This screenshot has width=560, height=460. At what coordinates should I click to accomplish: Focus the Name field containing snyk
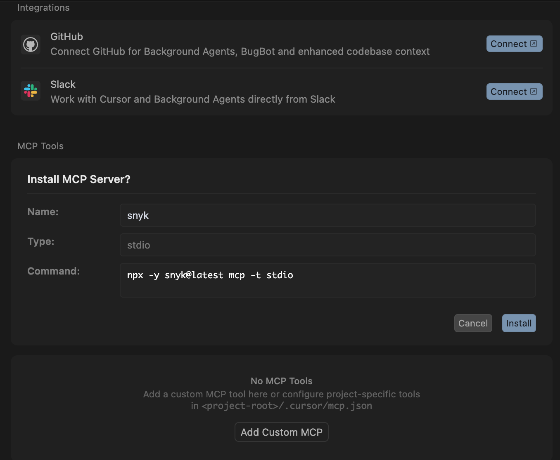click(x=327, y=215)
